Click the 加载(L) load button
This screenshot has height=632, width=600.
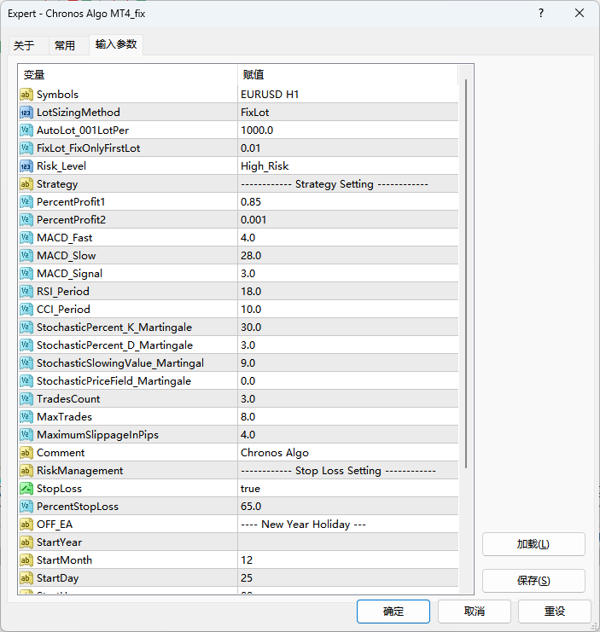click(533, 544)
